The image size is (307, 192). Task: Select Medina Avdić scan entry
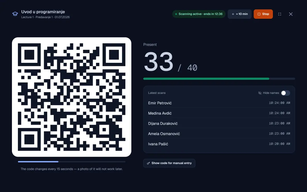pyautogui.click(x=219, y=113)
